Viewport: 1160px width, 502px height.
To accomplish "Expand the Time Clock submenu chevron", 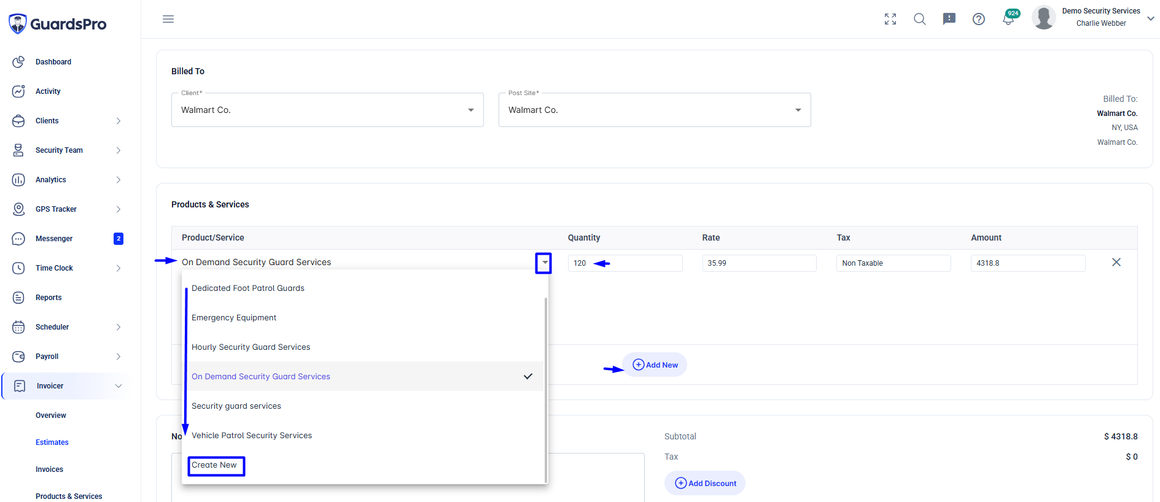I will 119,268.
